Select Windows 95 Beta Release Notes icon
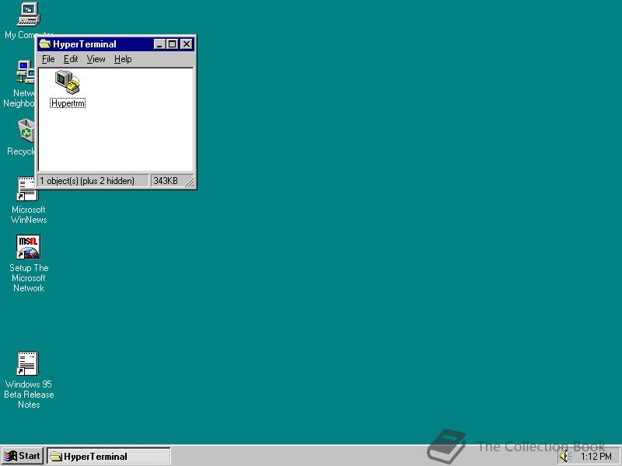Screen dimensions: 622x466 click(x=28, y=363)
